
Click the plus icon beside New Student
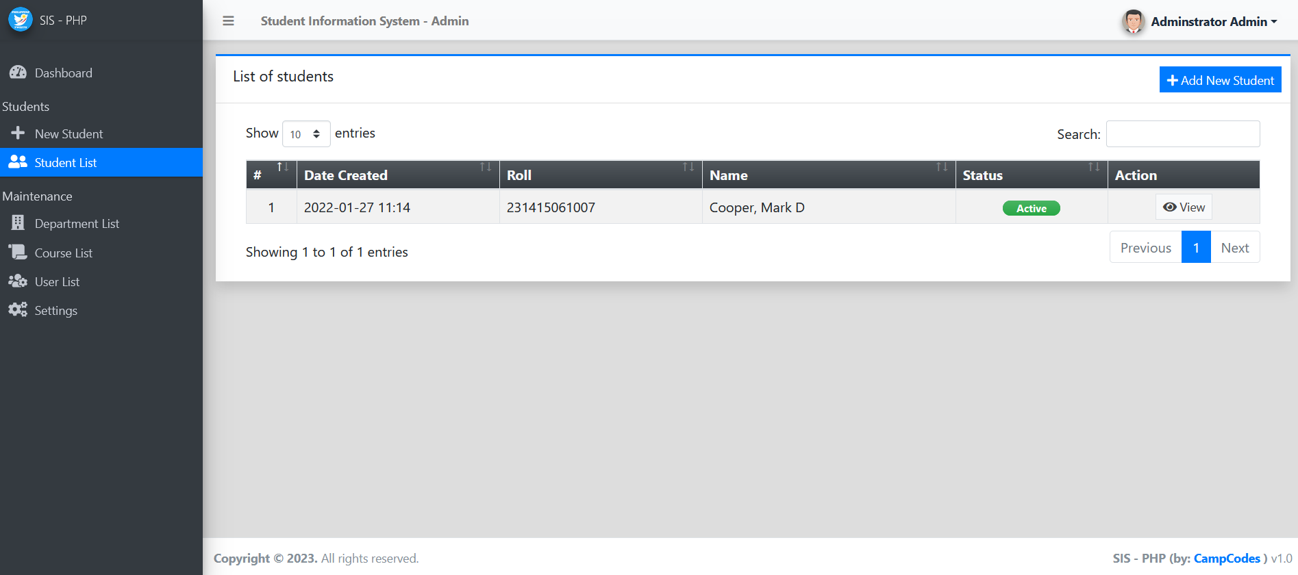point(18,133)
